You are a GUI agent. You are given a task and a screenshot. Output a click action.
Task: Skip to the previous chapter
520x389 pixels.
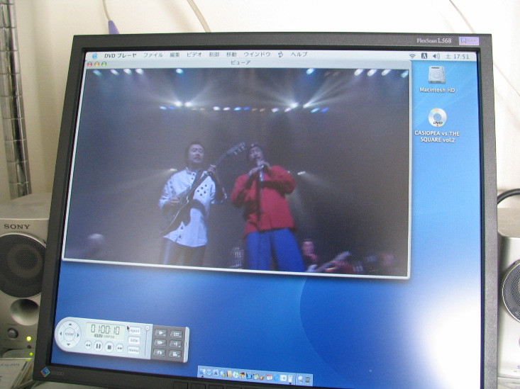click(89, 345)
